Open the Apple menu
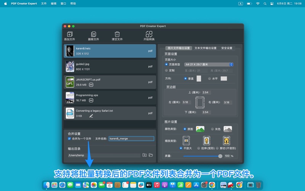The image size is (305, 191). 5,3
